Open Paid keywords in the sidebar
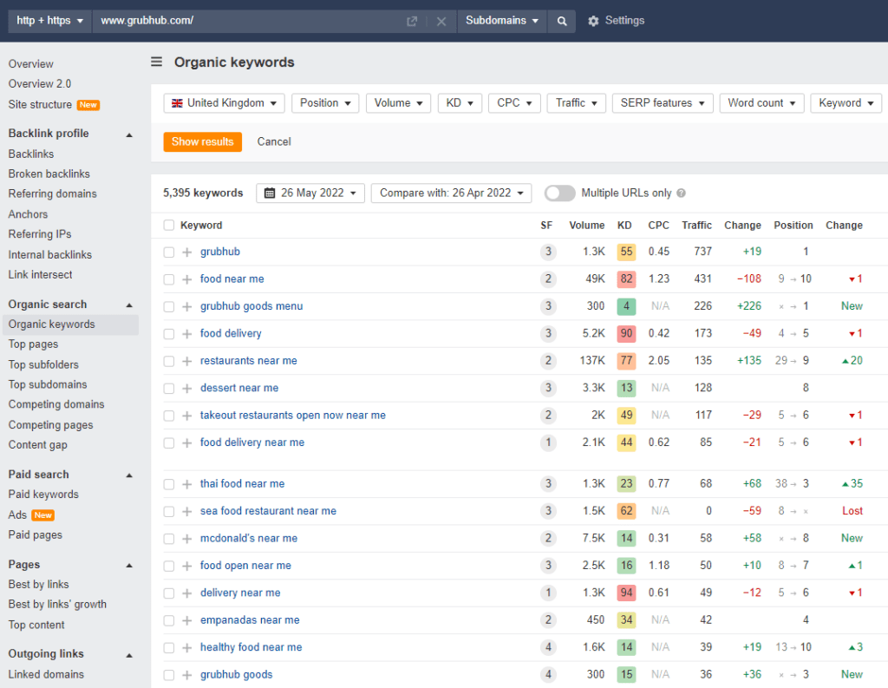This screenshot has height=688, width=888. point(43,495)
